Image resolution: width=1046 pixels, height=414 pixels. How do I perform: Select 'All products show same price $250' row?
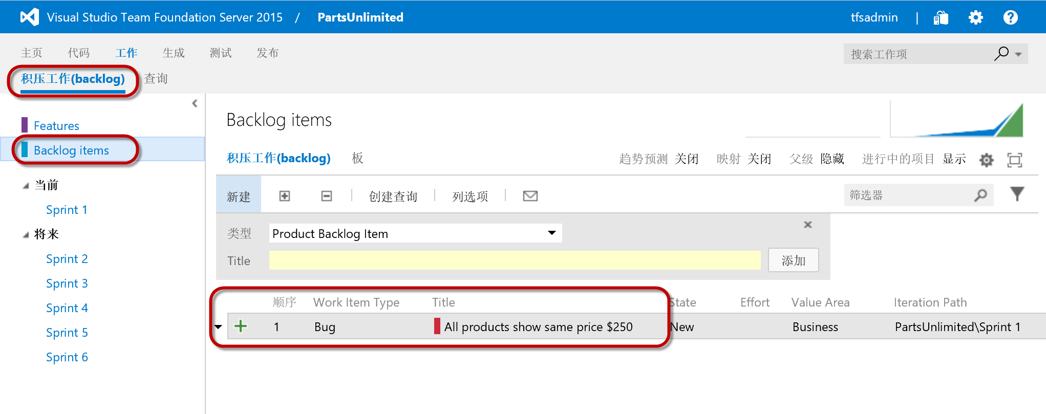tap(636, 326)
